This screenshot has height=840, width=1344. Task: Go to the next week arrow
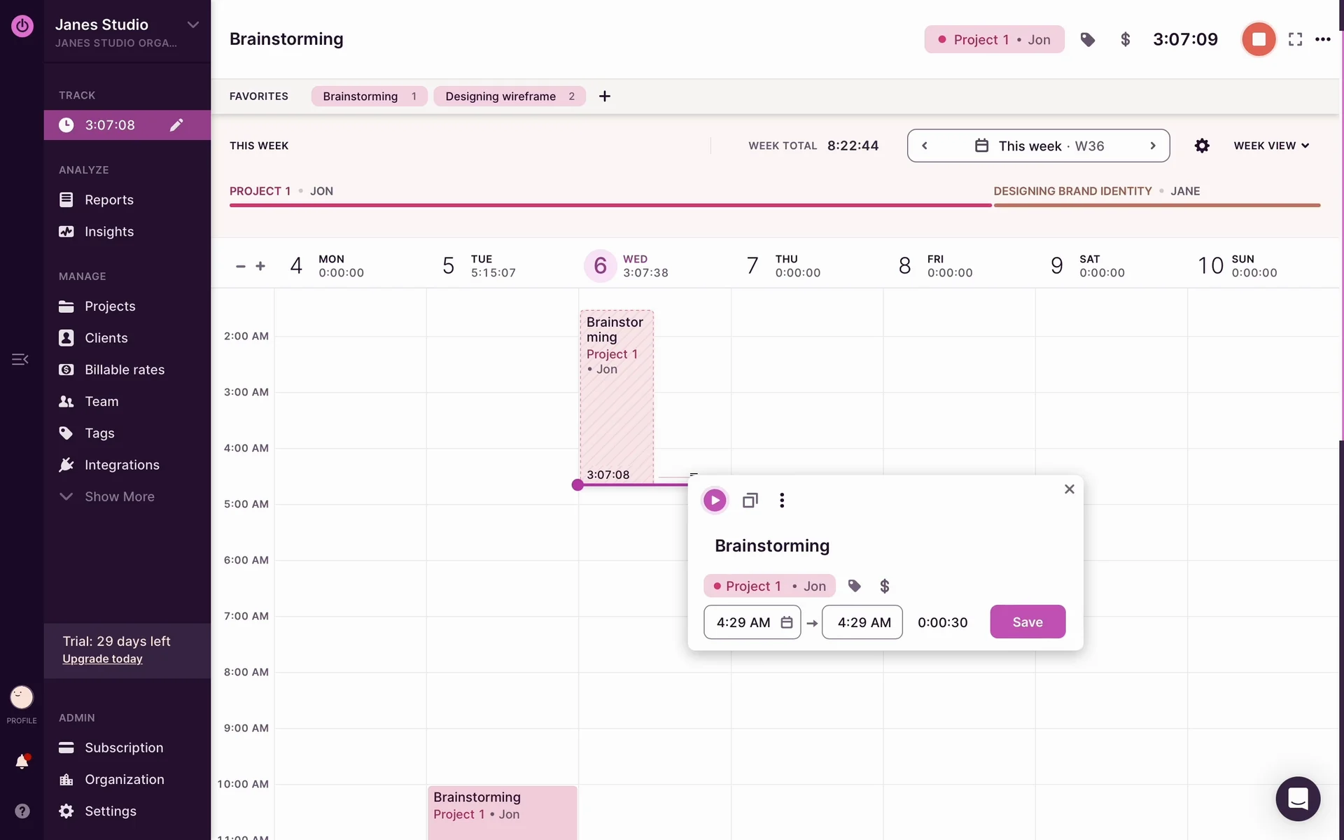[1152, 146]
